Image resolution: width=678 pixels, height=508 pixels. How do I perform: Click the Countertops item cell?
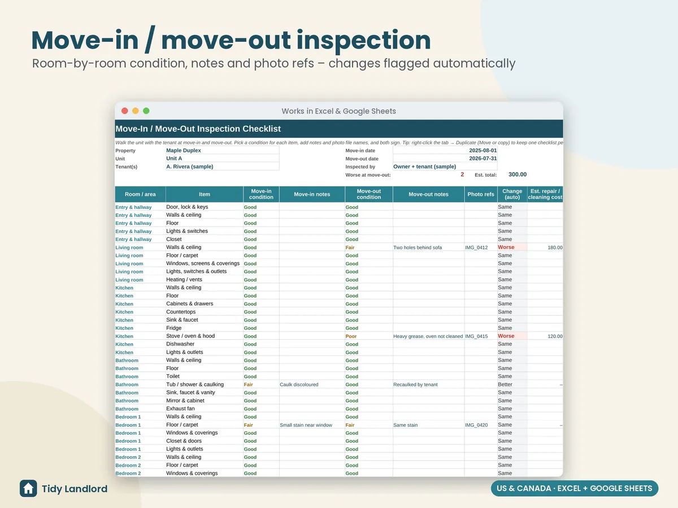click(x=205, y=312)
